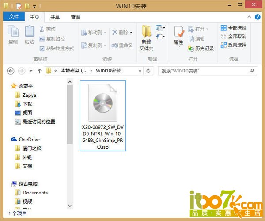Open Quick Access Toolbar customize dropdown
Screen dimensions: 265x221
coord(34,7)
